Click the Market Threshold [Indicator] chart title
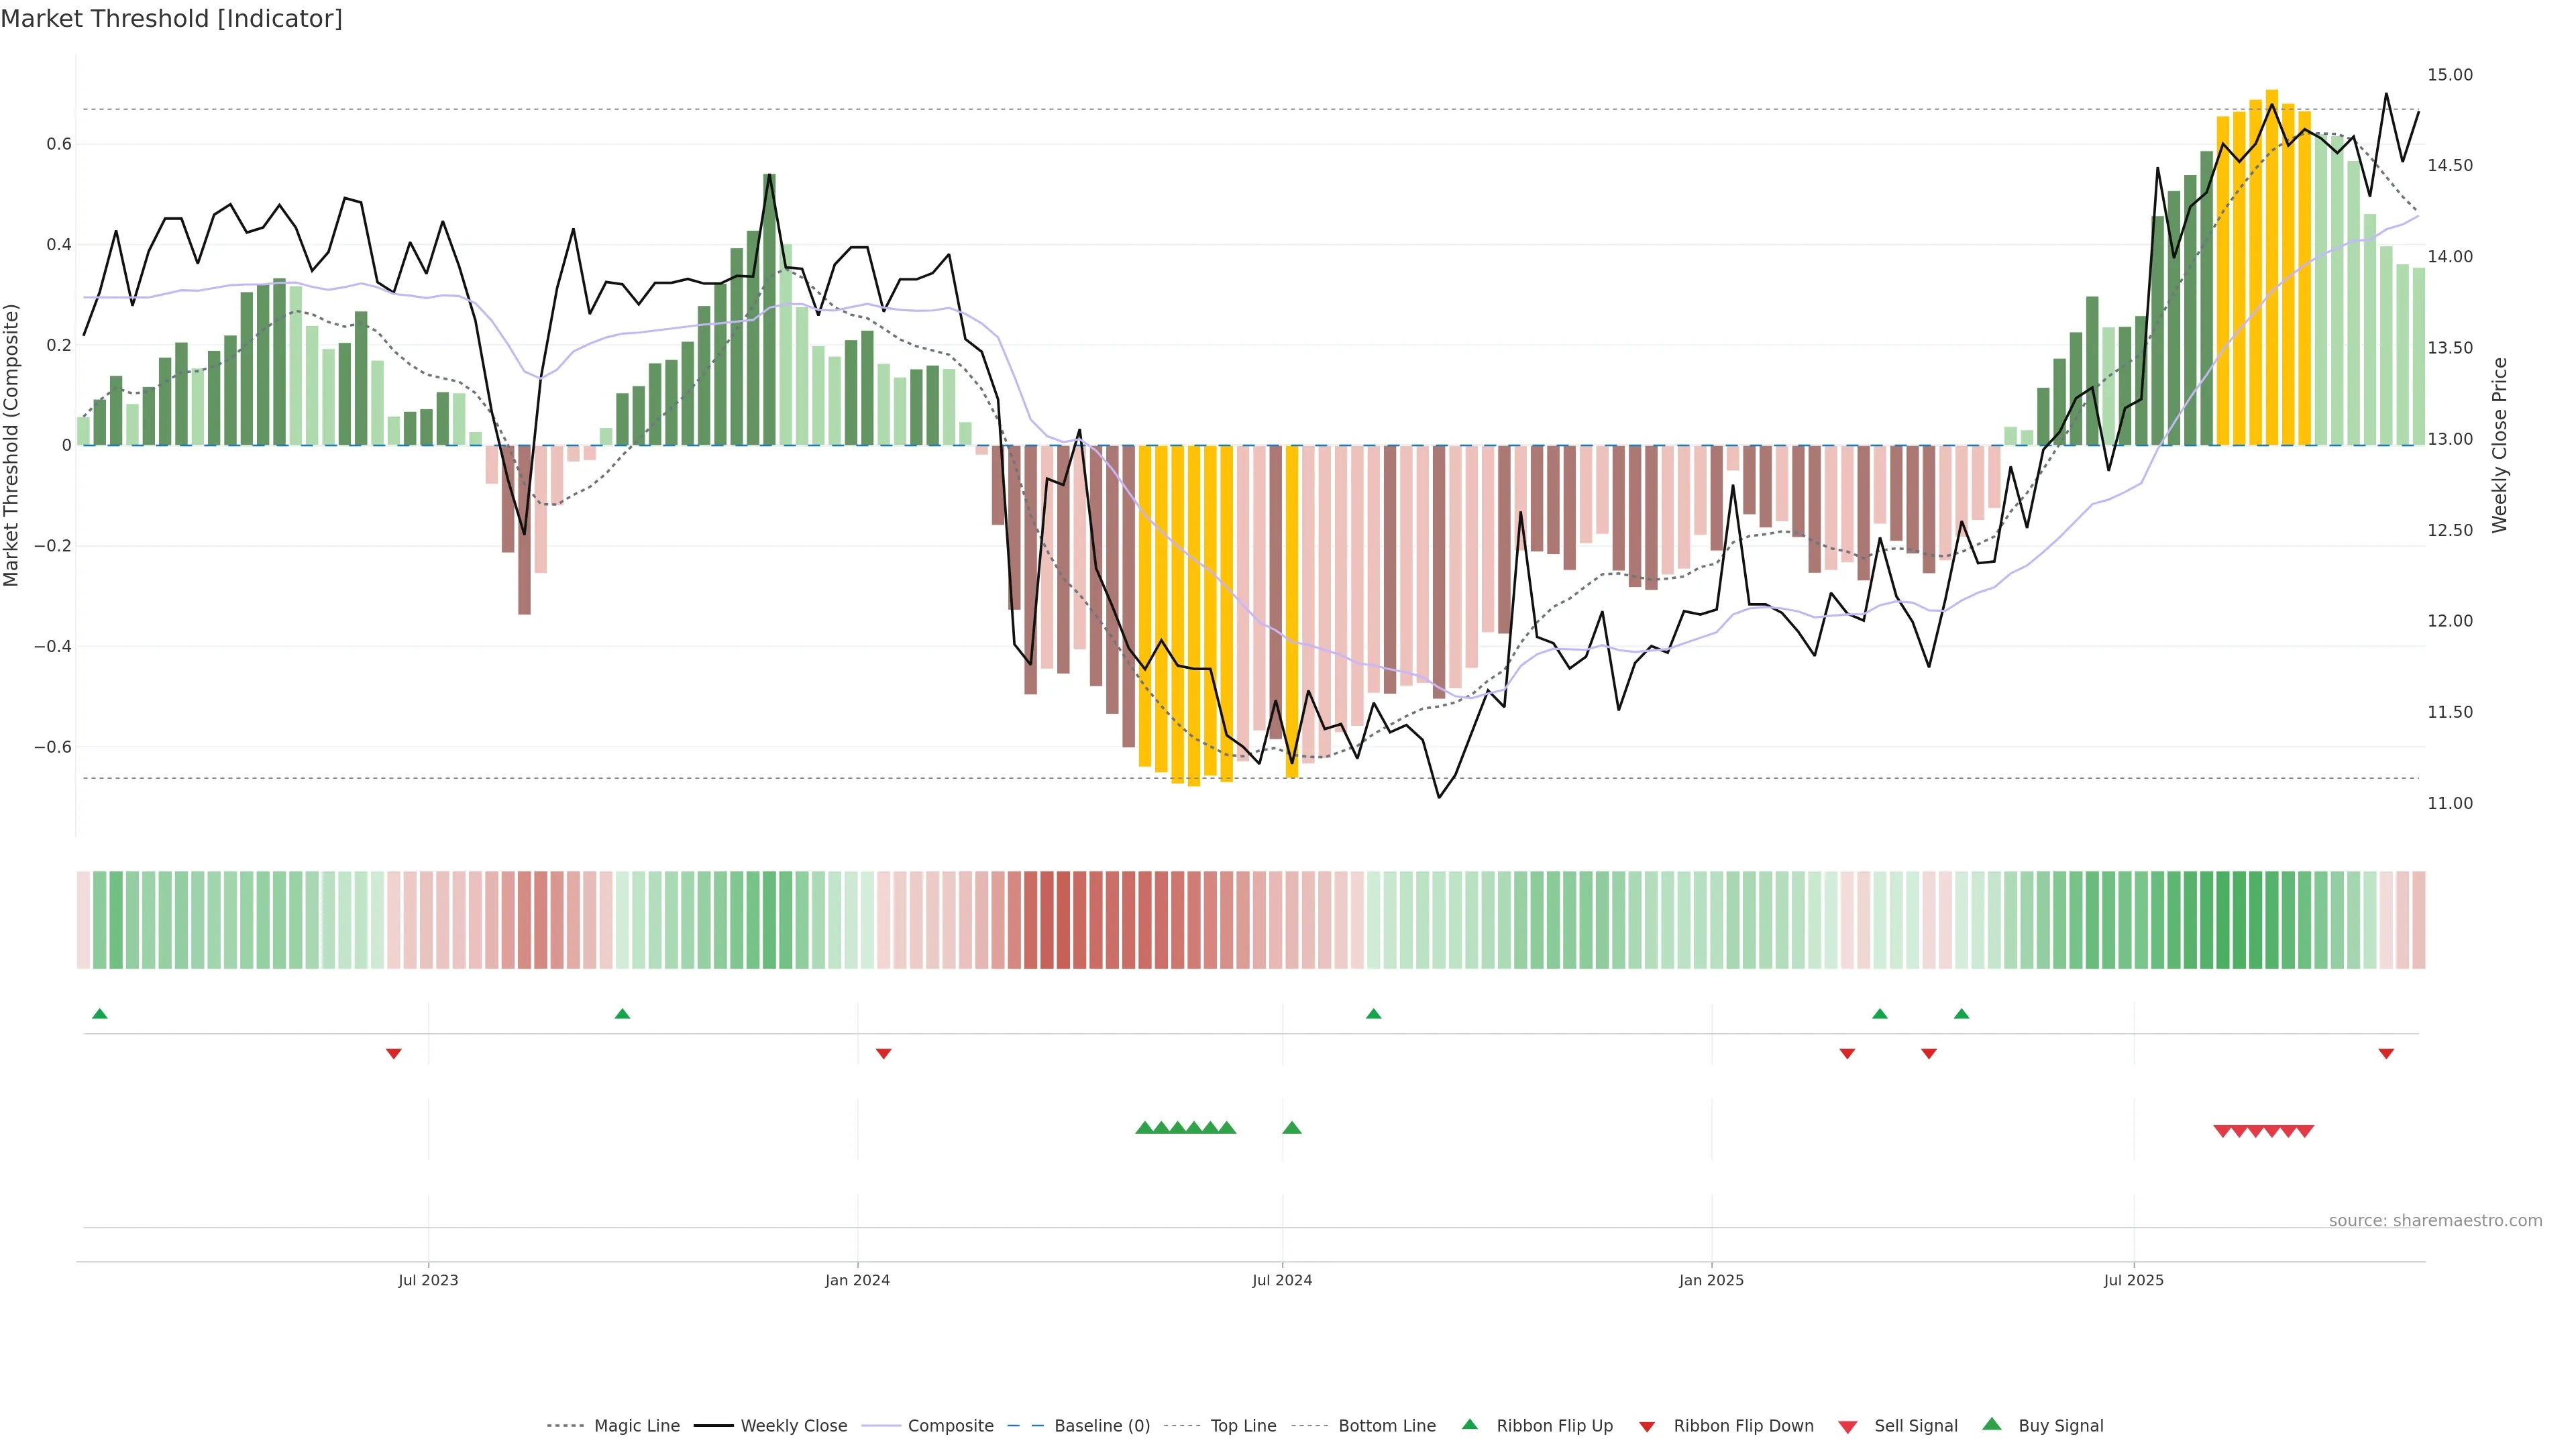The image size is (2576, 1449). click(x=171, y=19)
